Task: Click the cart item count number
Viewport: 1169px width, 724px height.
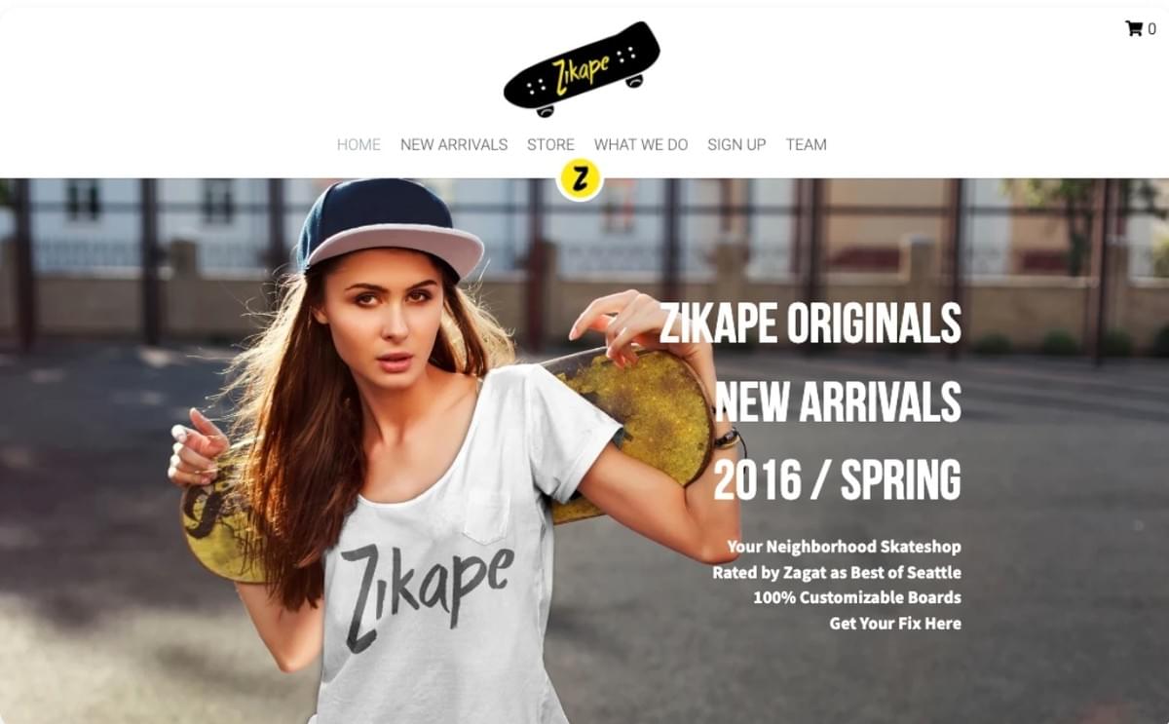Action: 1151,29
